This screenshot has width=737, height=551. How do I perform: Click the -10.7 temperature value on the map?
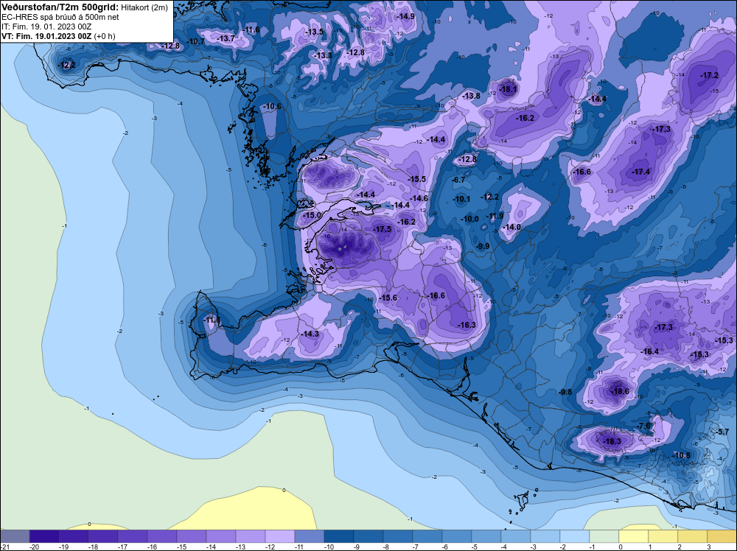[x=195, y=41]
